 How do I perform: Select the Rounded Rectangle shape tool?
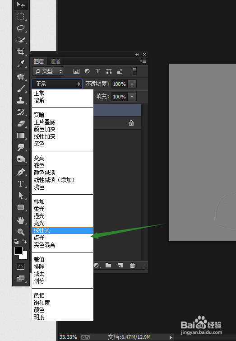click(21, 207)
